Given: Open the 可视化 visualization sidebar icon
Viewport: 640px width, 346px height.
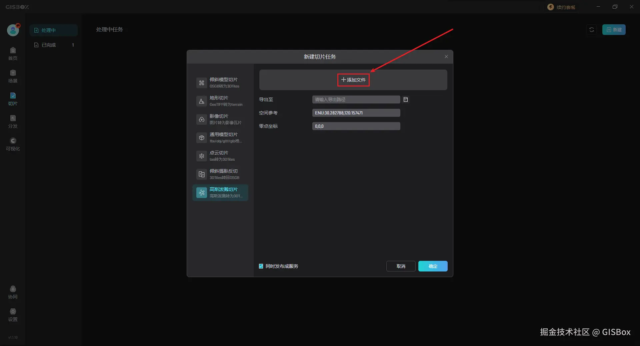Looking at the screenshot, I should (x=13, y=144).
